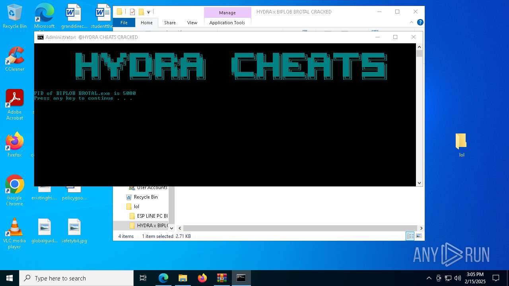Click the File Explorer help icon
Viewport: 509px width, 286px height.
coord(420,23)
